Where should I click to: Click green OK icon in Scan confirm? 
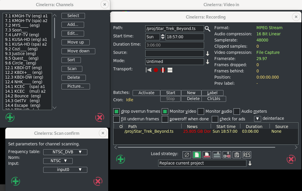coord(16,181)
